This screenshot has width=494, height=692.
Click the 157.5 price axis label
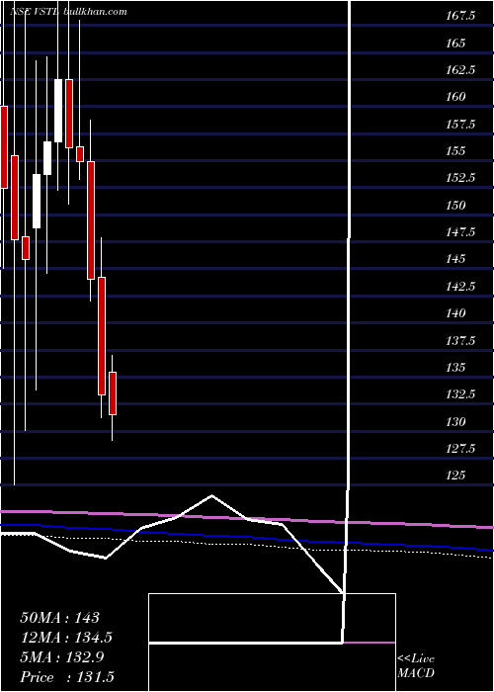click(x=460, y=125)
